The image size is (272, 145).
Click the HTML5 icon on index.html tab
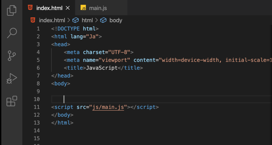30,8
